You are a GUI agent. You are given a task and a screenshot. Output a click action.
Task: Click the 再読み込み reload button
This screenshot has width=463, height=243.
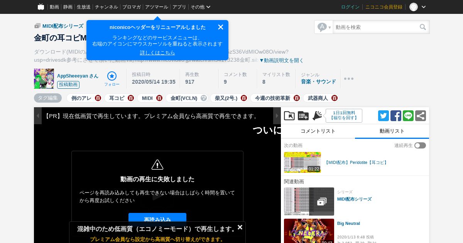(x=157, y=219)
